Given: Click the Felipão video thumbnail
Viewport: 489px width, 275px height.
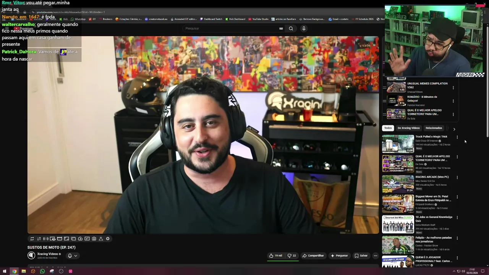Looking at the screenshot, I should (x=398, y=245).
